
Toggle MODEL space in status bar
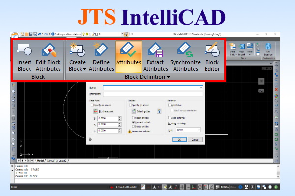(225, 187)
